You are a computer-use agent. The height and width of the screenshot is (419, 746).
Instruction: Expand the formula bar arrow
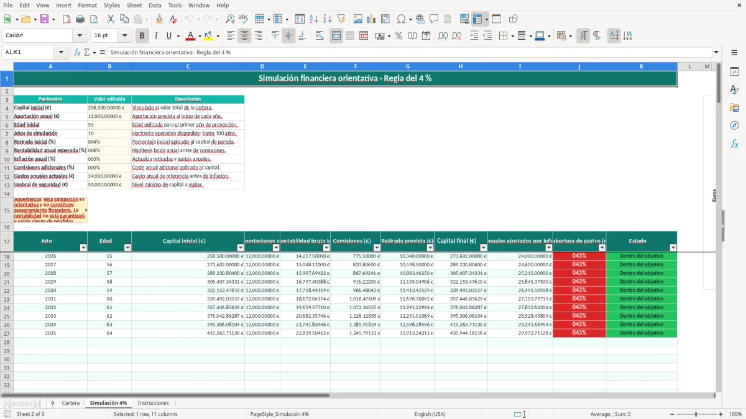point(717,53)
